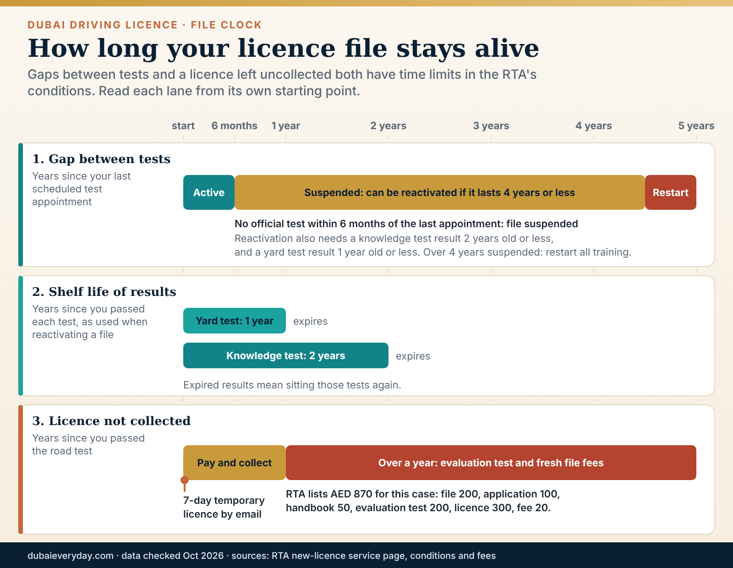Viewport: 733px width, 568px height.
Task: Select the gold "Suspended: can be reactivated" bar
Action: [440, 192]
